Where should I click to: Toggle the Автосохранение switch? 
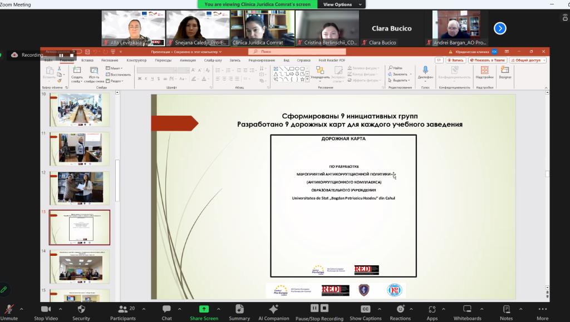click(x=77, y=52)
